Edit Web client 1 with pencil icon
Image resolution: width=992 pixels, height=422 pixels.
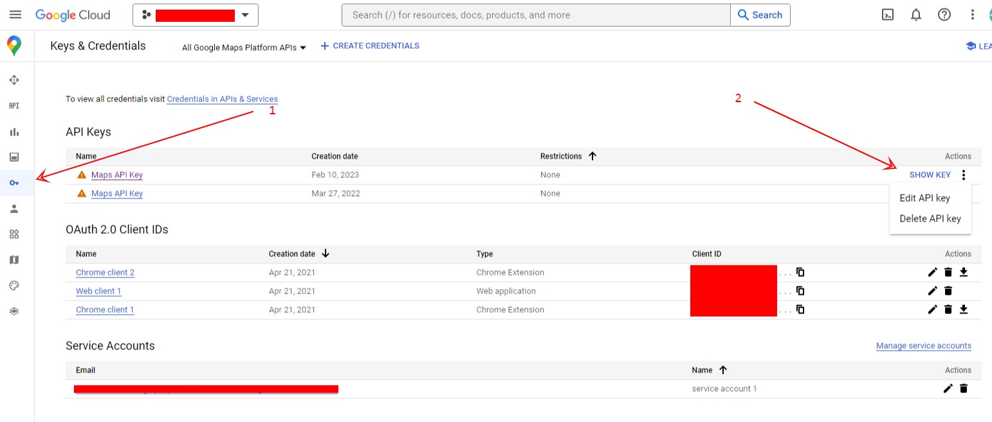(x=933, y=291)
